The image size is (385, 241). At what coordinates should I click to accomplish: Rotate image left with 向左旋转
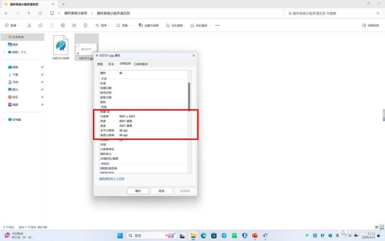point(174,25)
